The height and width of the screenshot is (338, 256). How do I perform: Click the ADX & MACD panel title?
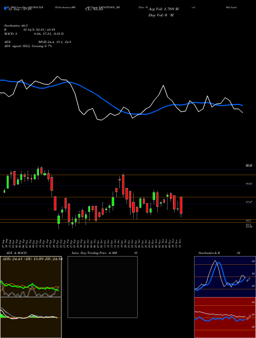[16, 253]
